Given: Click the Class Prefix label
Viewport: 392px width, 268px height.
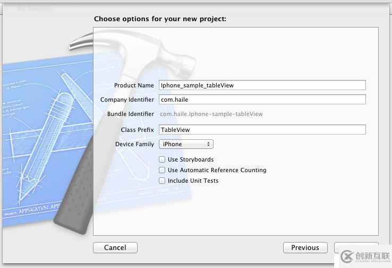Looking at the screenshot, I should (137, 130).
